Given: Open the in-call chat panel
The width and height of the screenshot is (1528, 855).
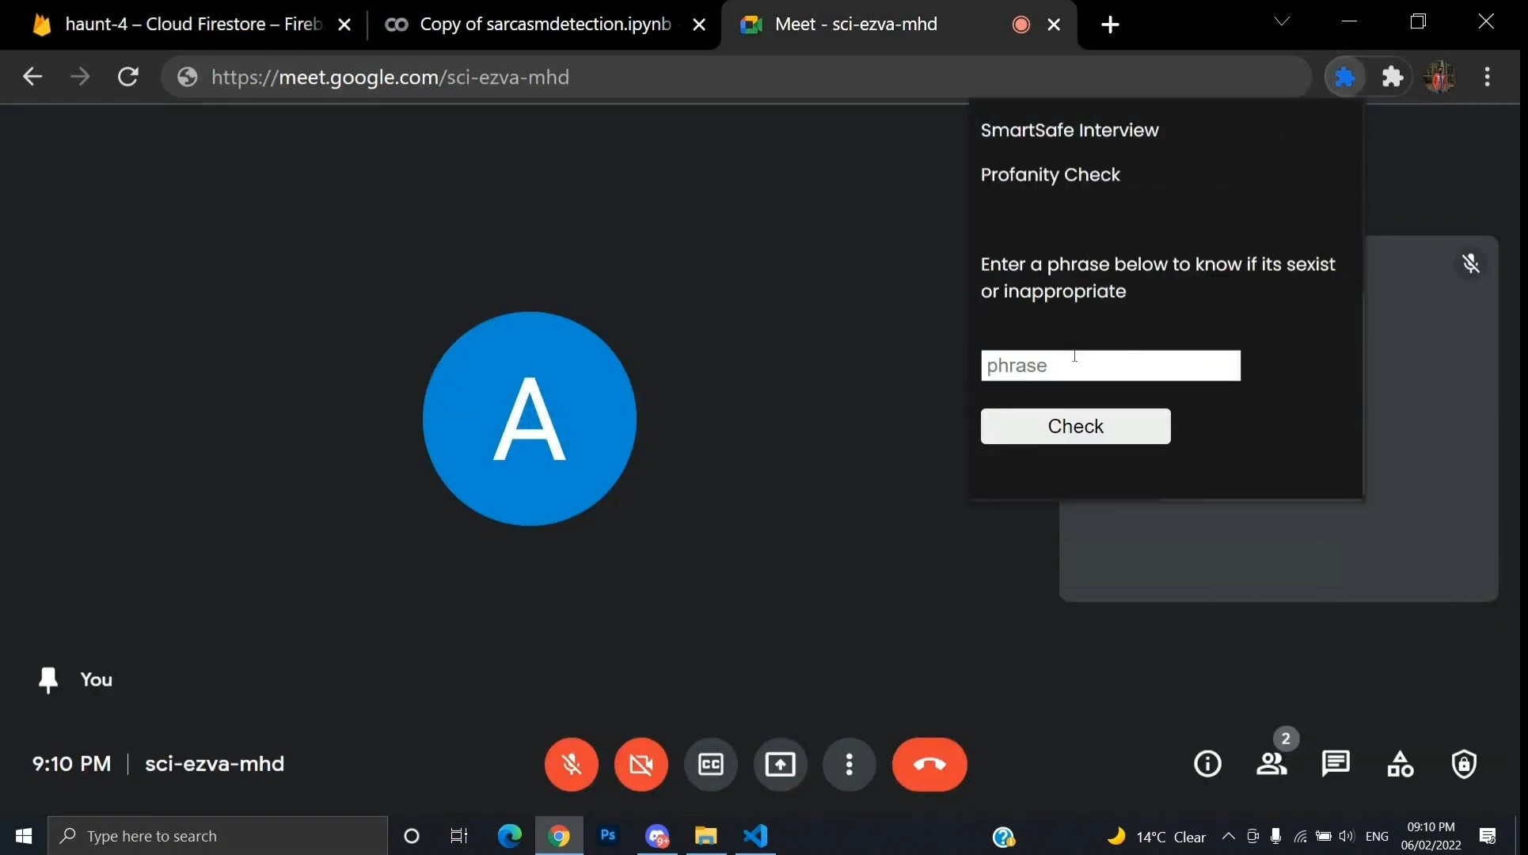Looking at the screenshot, I should click(1336, 764).
